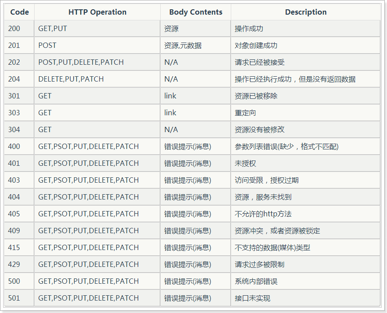Screen dimensions: 387x313
Task: Click the Description column header
Action: pyautogui.click(x=305, y=12)
